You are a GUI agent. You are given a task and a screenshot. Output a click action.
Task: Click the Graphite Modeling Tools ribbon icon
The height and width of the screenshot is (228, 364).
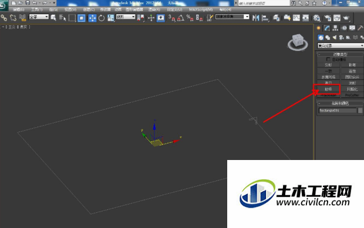pos(287,18)
